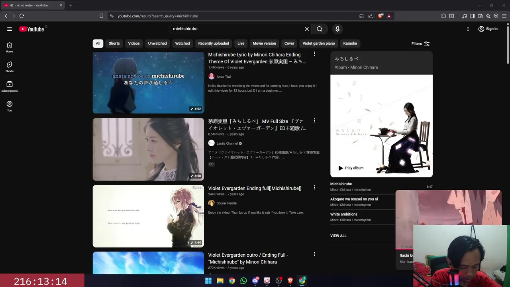This screenshot has width=510, height=287.
Task: Select the Violet garden piano chip
Action: [x=319, y=43]
